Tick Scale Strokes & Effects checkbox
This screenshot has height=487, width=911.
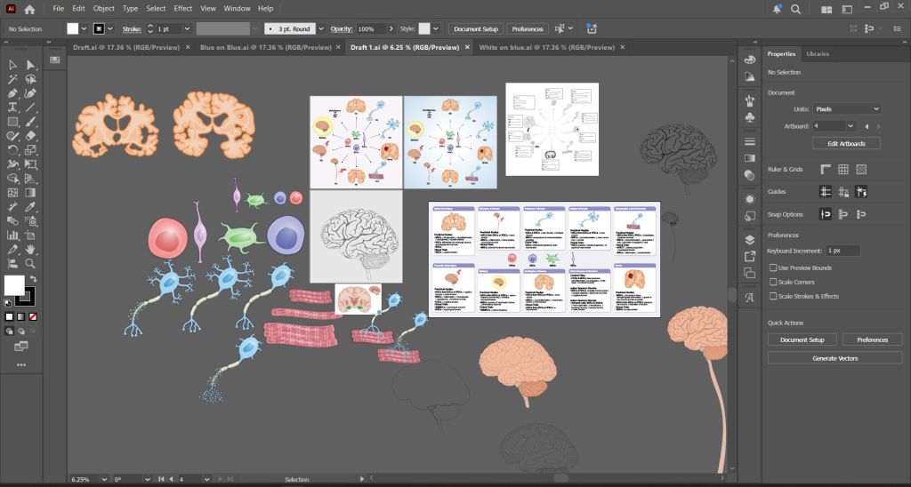(x=773, y=296)
